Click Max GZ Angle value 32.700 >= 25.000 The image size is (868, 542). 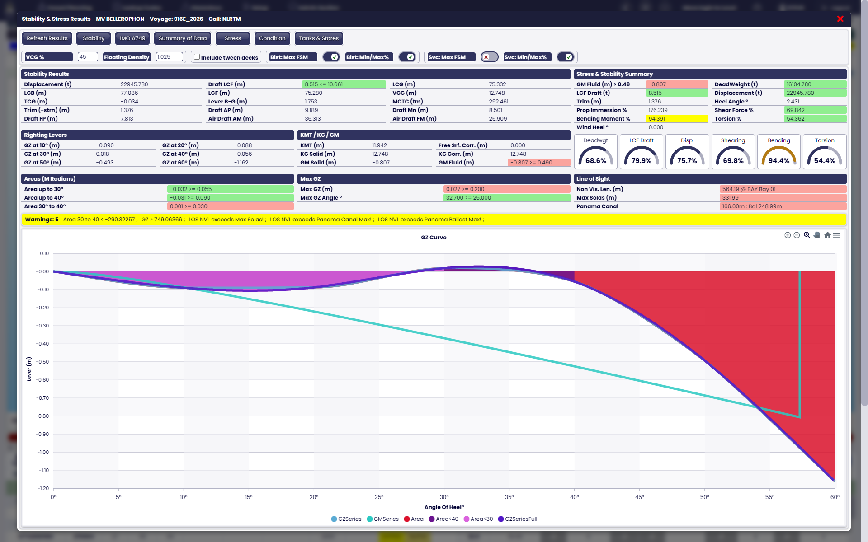point(507,198)
